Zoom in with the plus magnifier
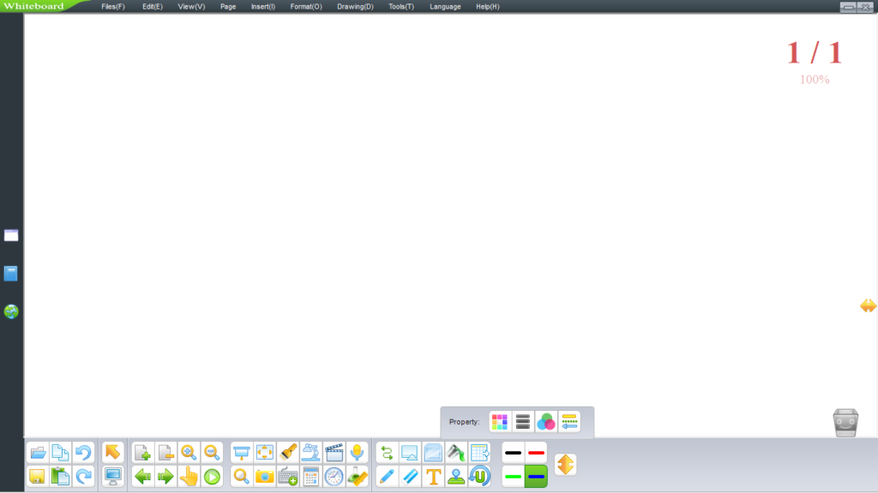Image resolution: width=878 pixels, height=493 pixels. pyautogui.click(x=189, y=452)
